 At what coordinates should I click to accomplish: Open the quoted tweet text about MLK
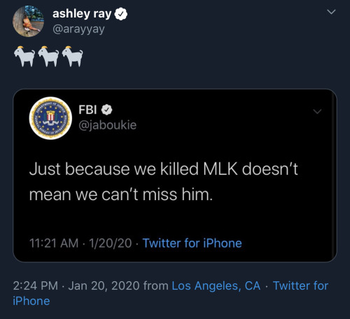click(x=163, y=181)
